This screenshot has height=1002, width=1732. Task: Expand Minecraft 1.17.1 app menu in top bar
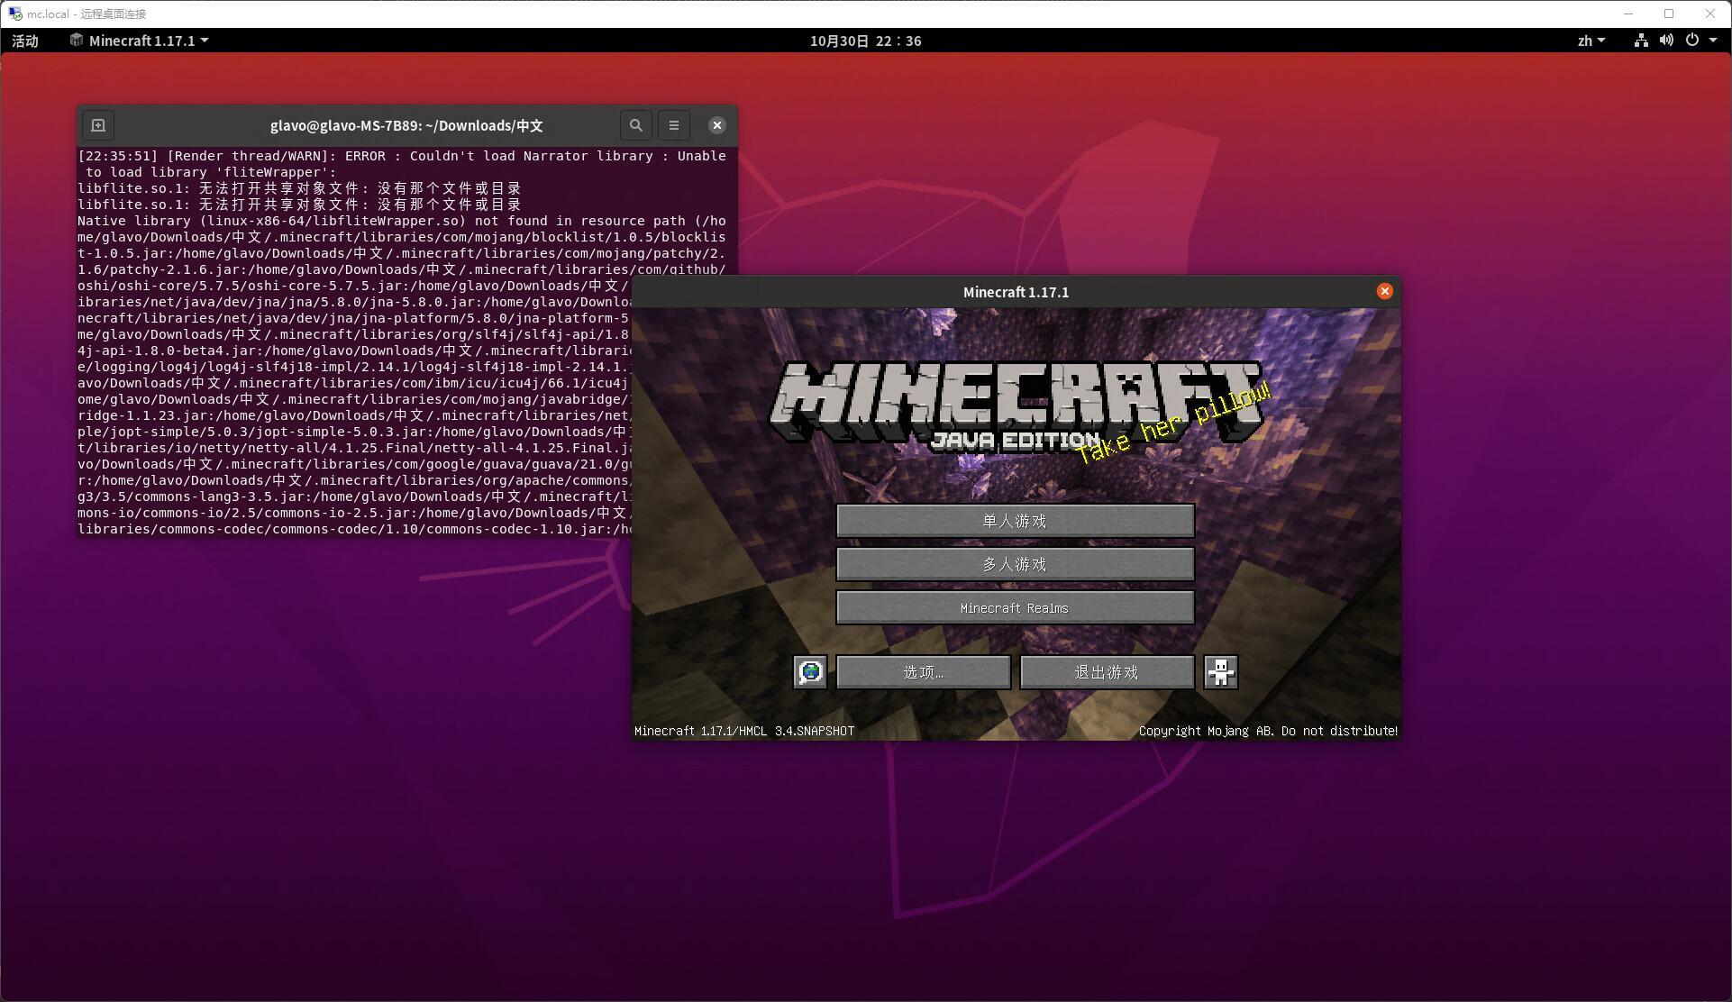pyautogui.click(x=141, y=41)
